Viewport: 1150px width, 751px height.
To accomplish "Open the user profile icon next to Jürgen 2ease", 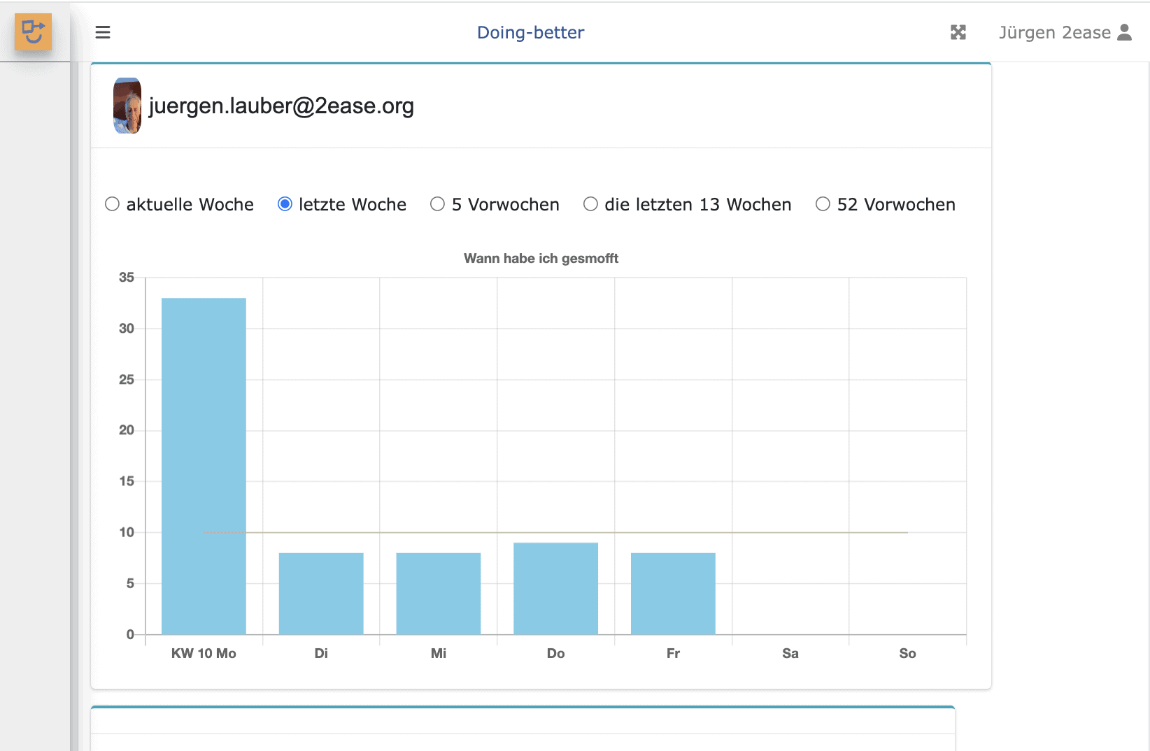I will pyautogui.click(x=1124, y=32).
